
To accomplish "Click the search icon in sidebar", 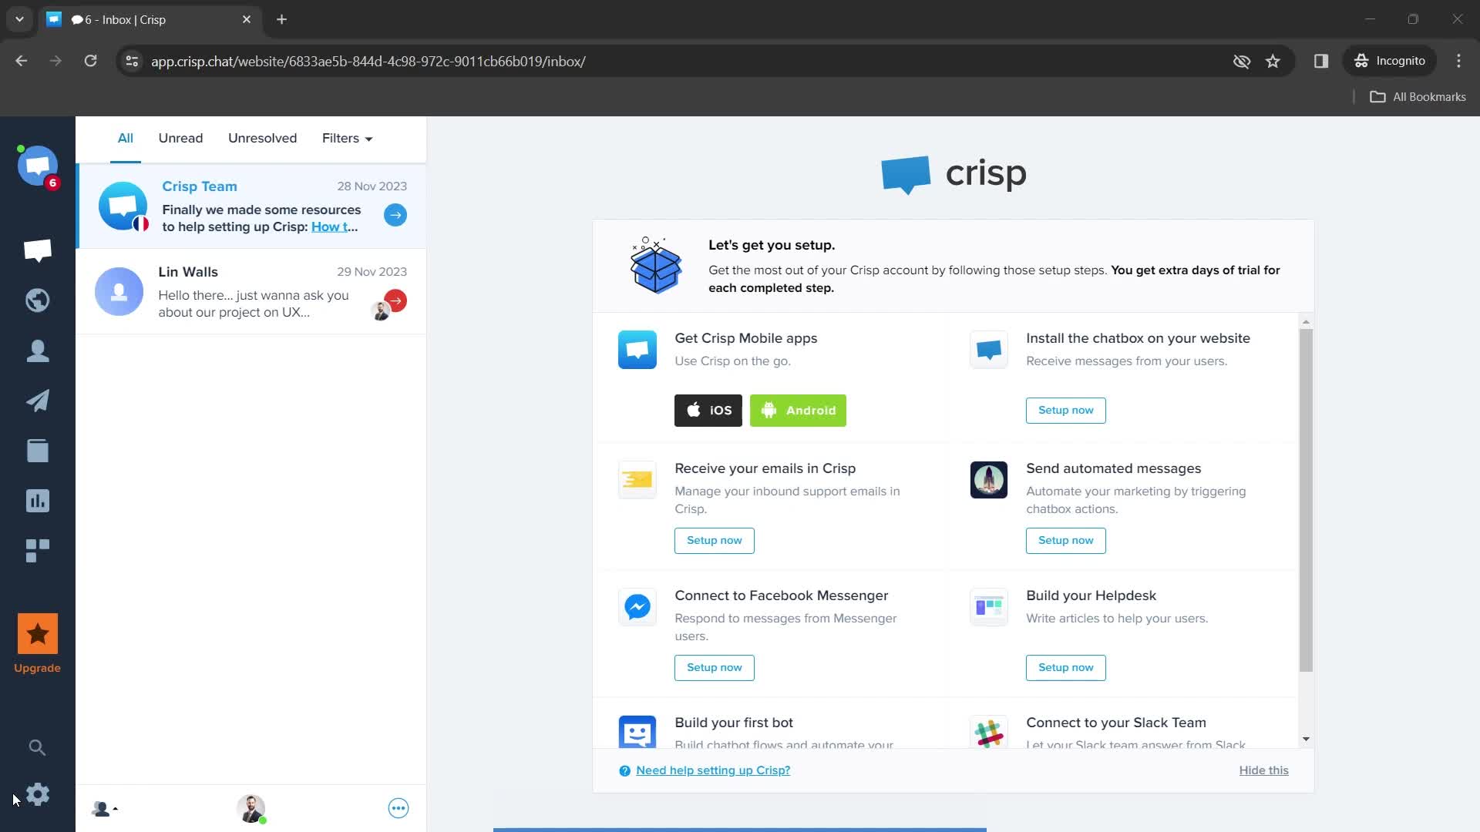I will [38, 746].
